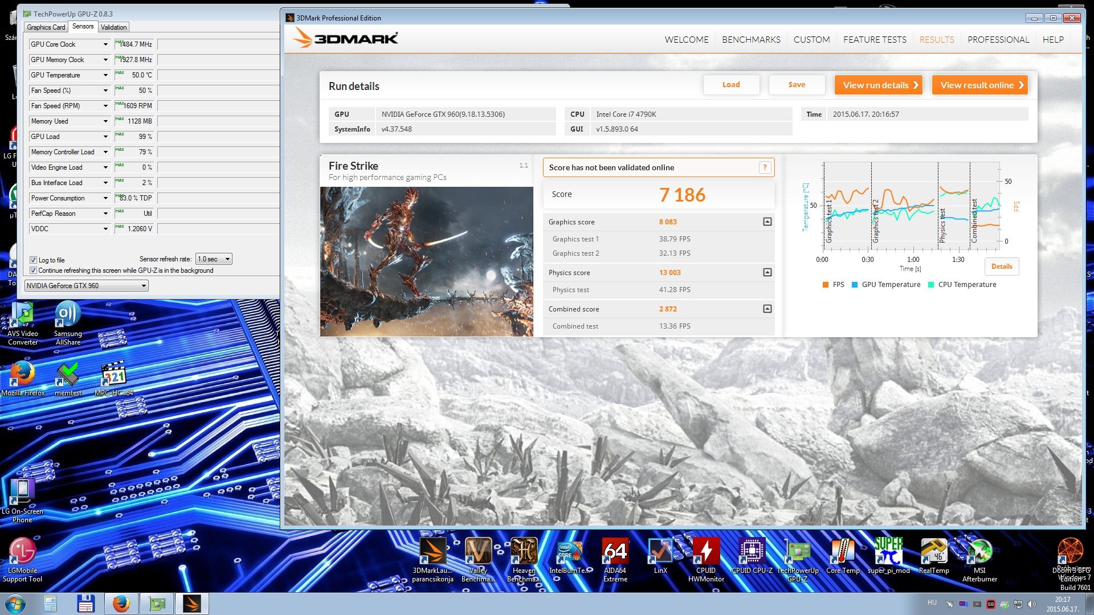Click the Fire Strike preview image
The height and width of the screenshot is (615, 1094).
427,261
